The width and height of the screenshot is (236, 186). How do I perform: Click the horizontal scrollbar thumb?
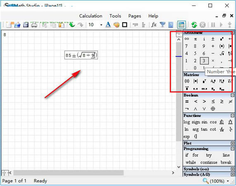click(69, 173)
